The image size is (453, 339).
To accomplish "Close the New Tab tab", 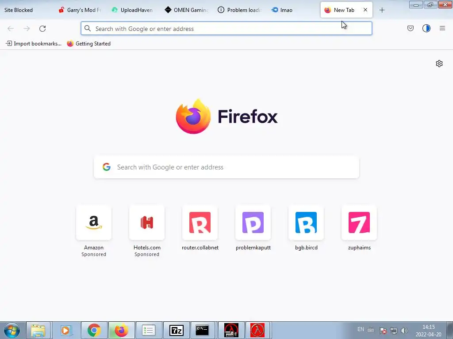I will [365, 10].
